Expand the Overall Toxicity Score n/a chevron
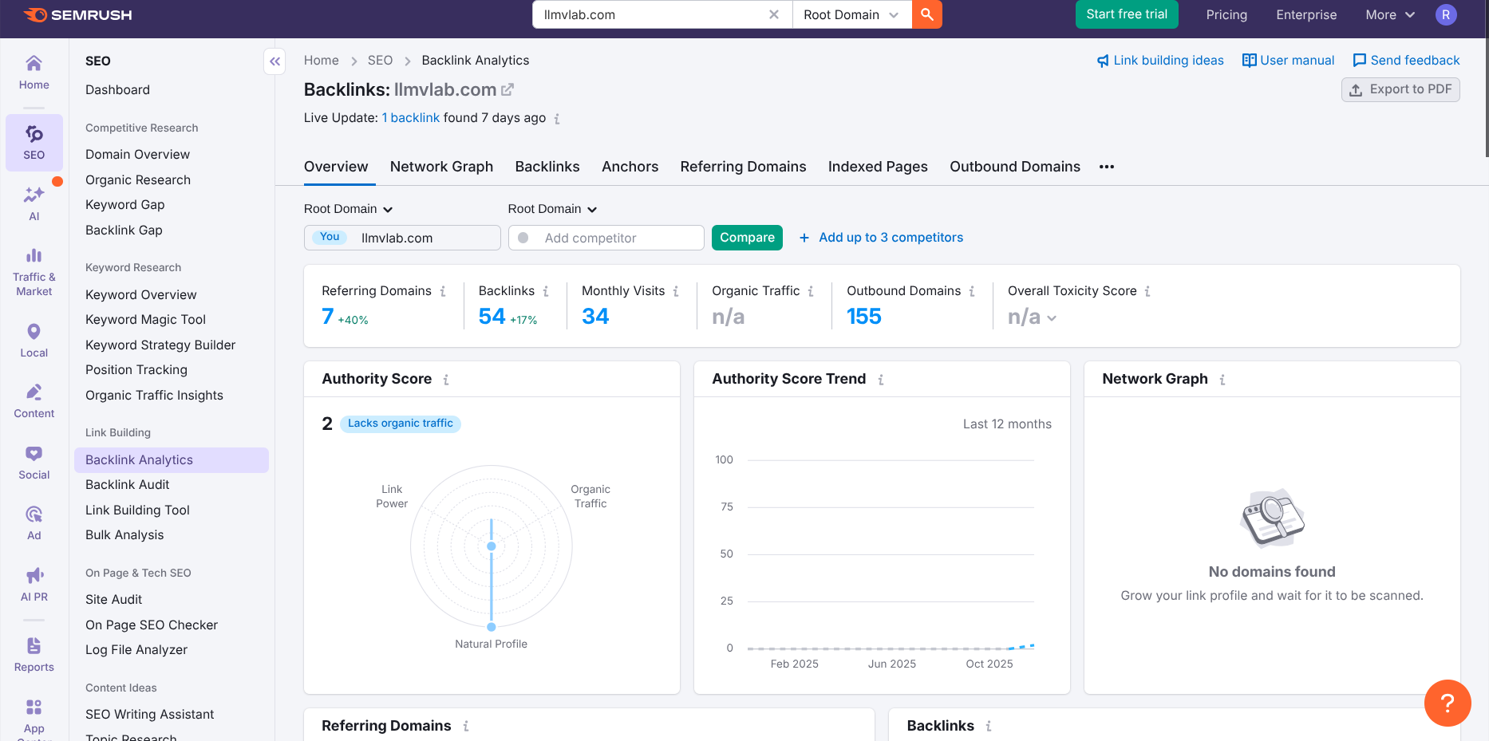 pyautogui.click(x=1052, y=318)
